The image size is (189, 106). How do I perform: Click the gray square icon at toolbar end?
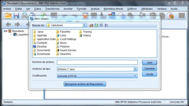coord(182,16)
